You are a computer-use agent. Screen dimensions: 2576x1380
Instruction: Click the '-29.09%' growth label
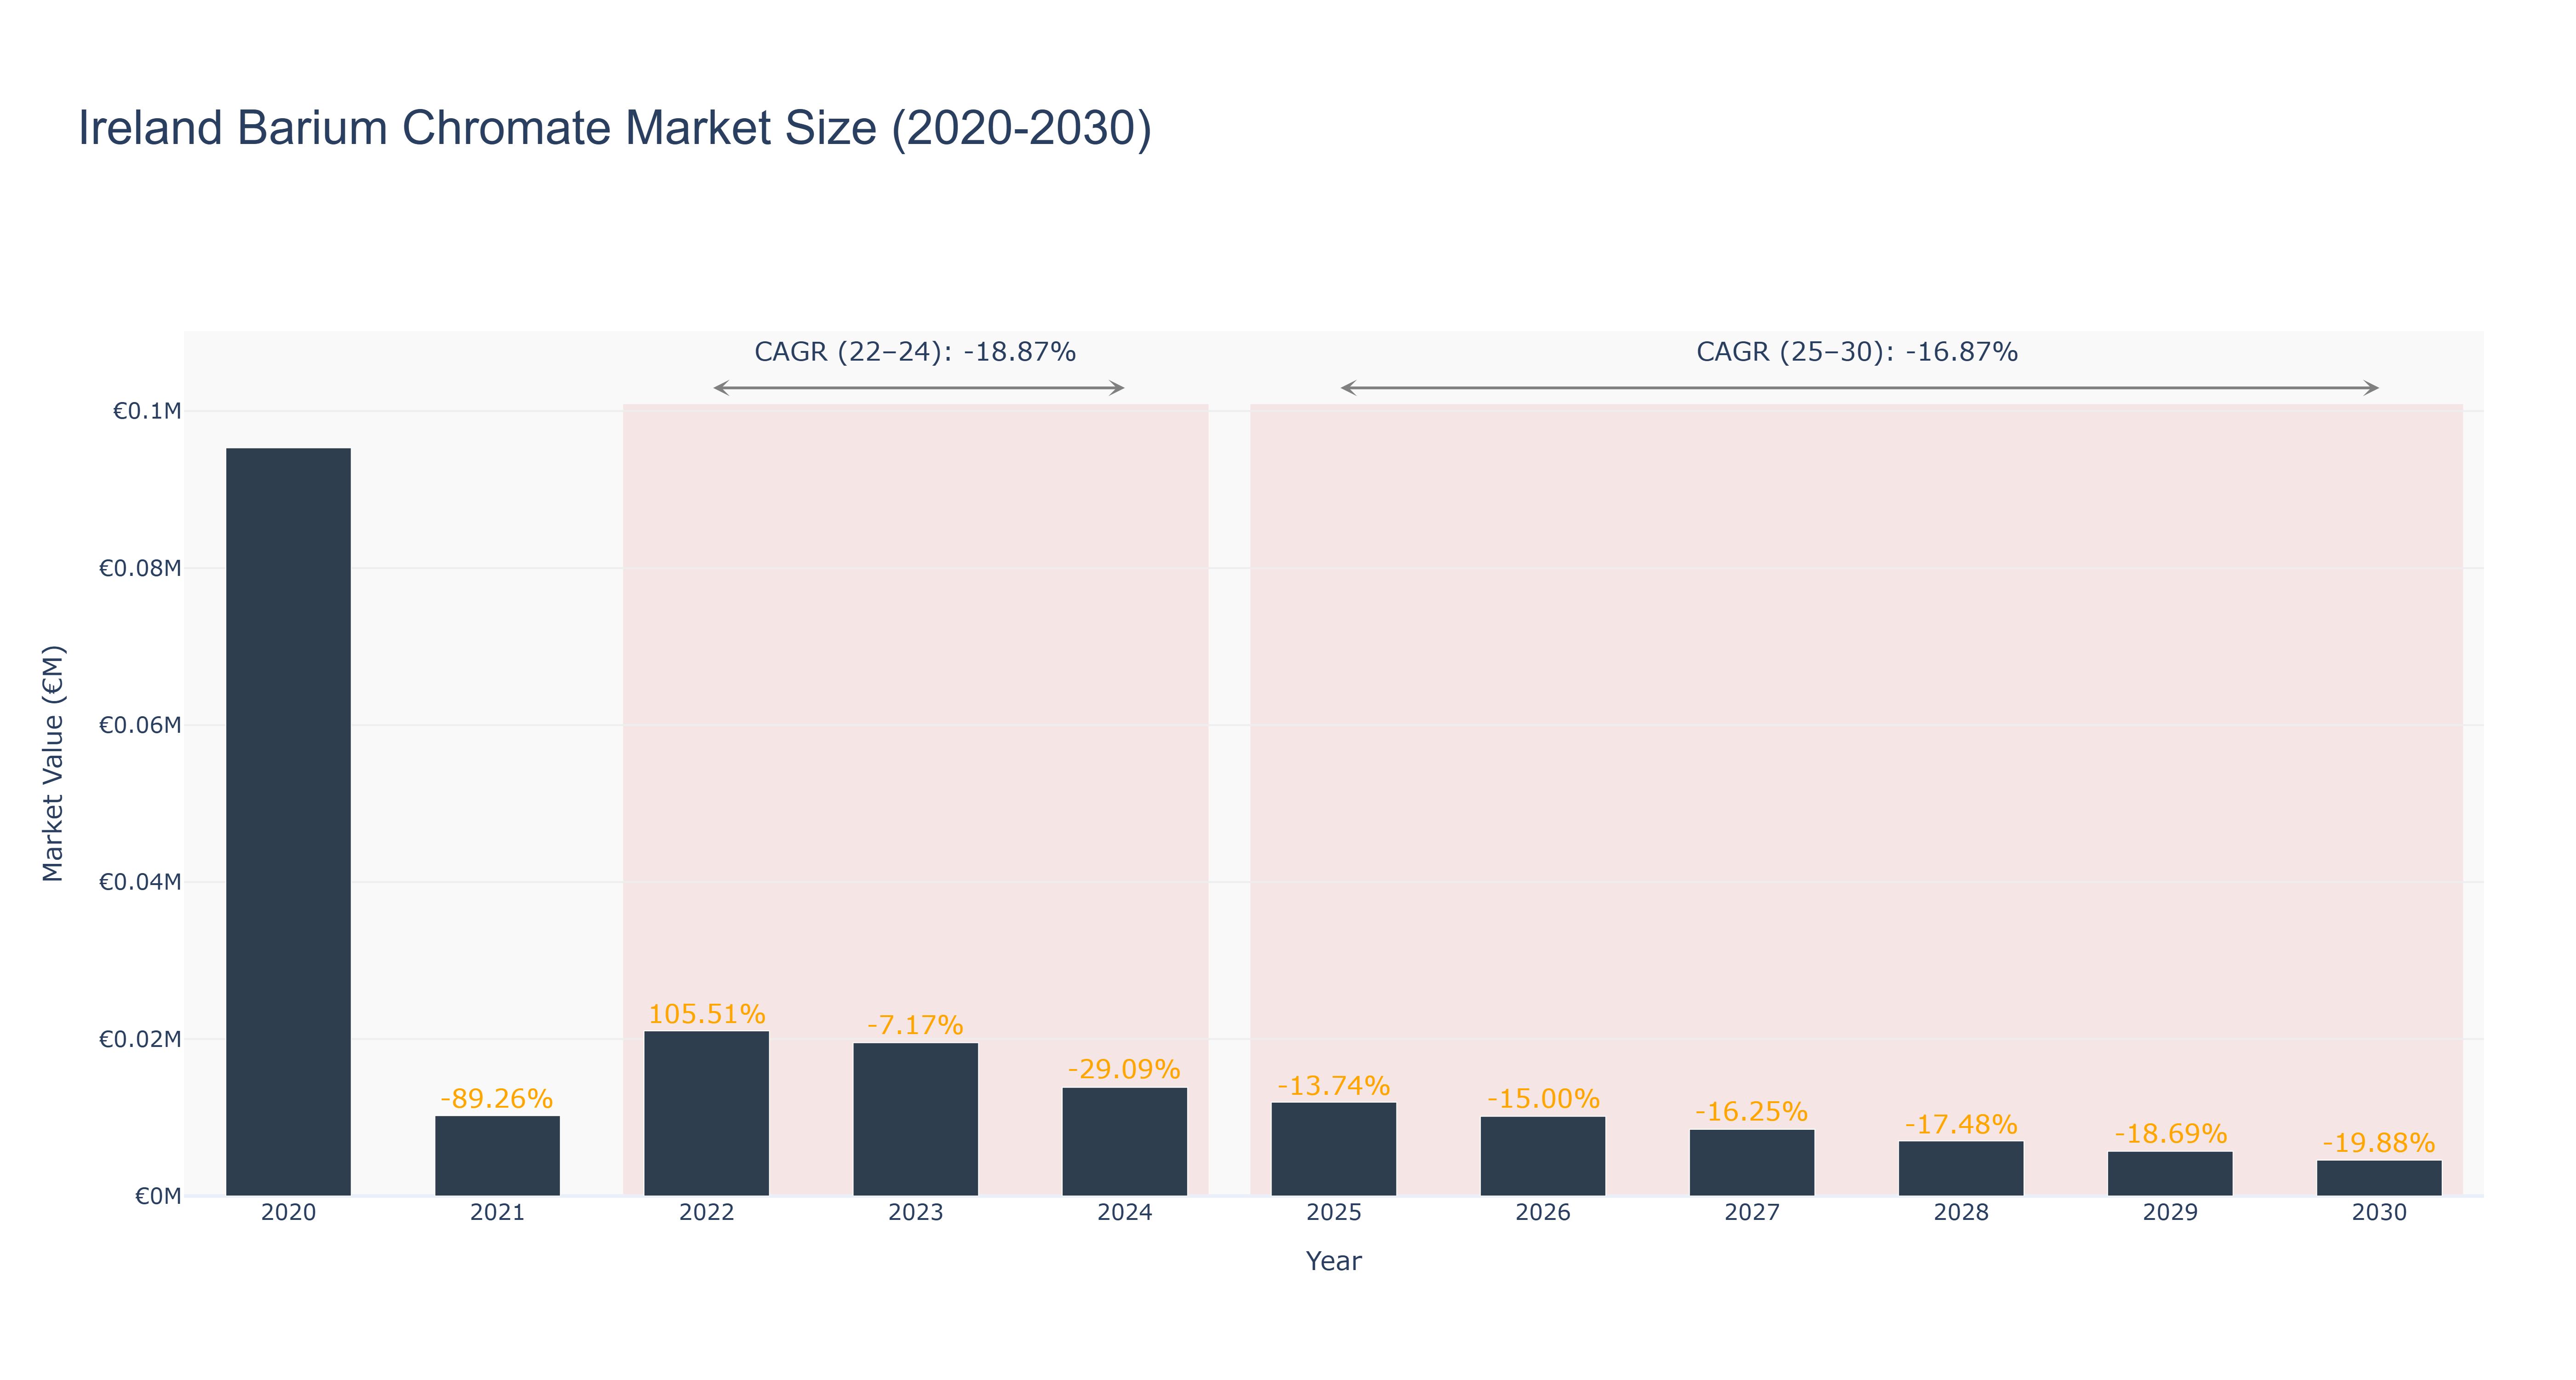[1124, 1069]
